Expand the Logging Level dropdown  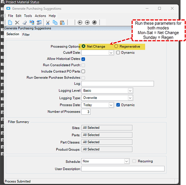[x=130, y=91]
